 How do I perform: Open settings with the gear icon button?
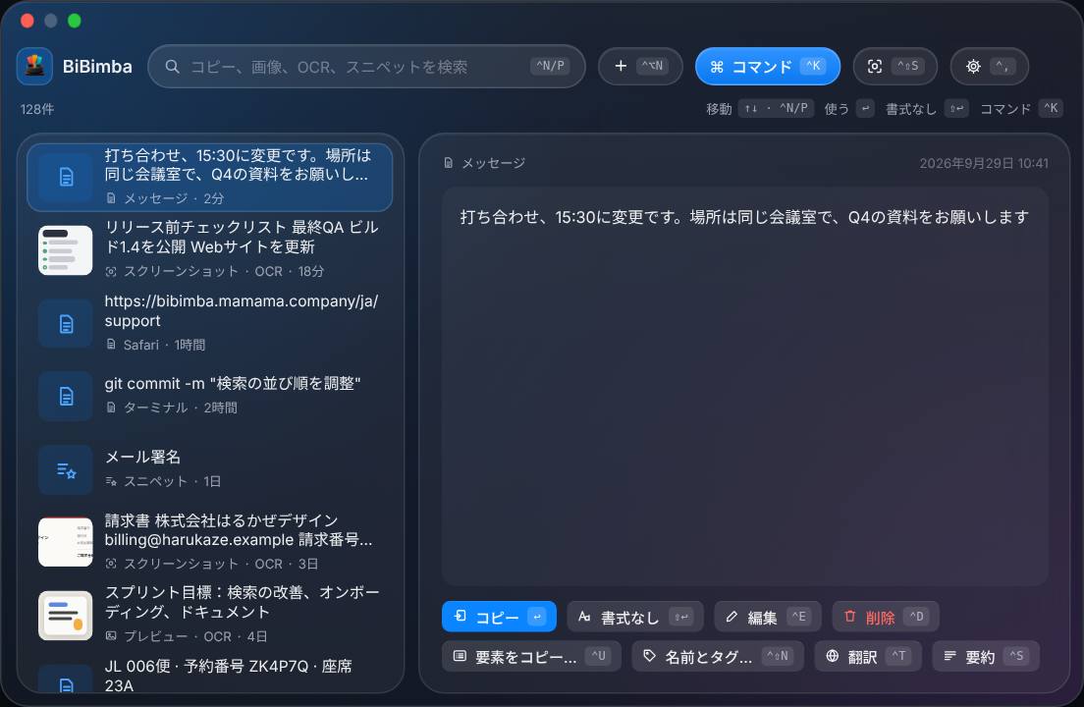point(990,67)
